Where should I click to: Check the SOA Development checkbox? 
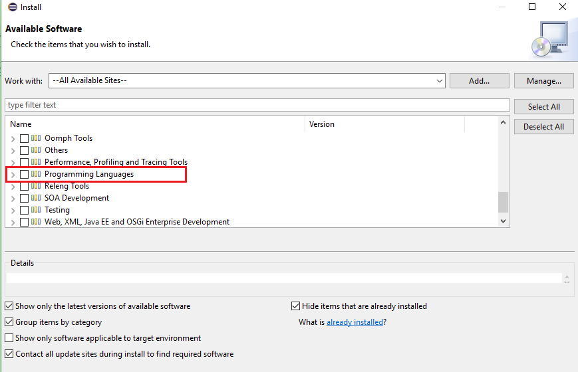click(24, 198)
